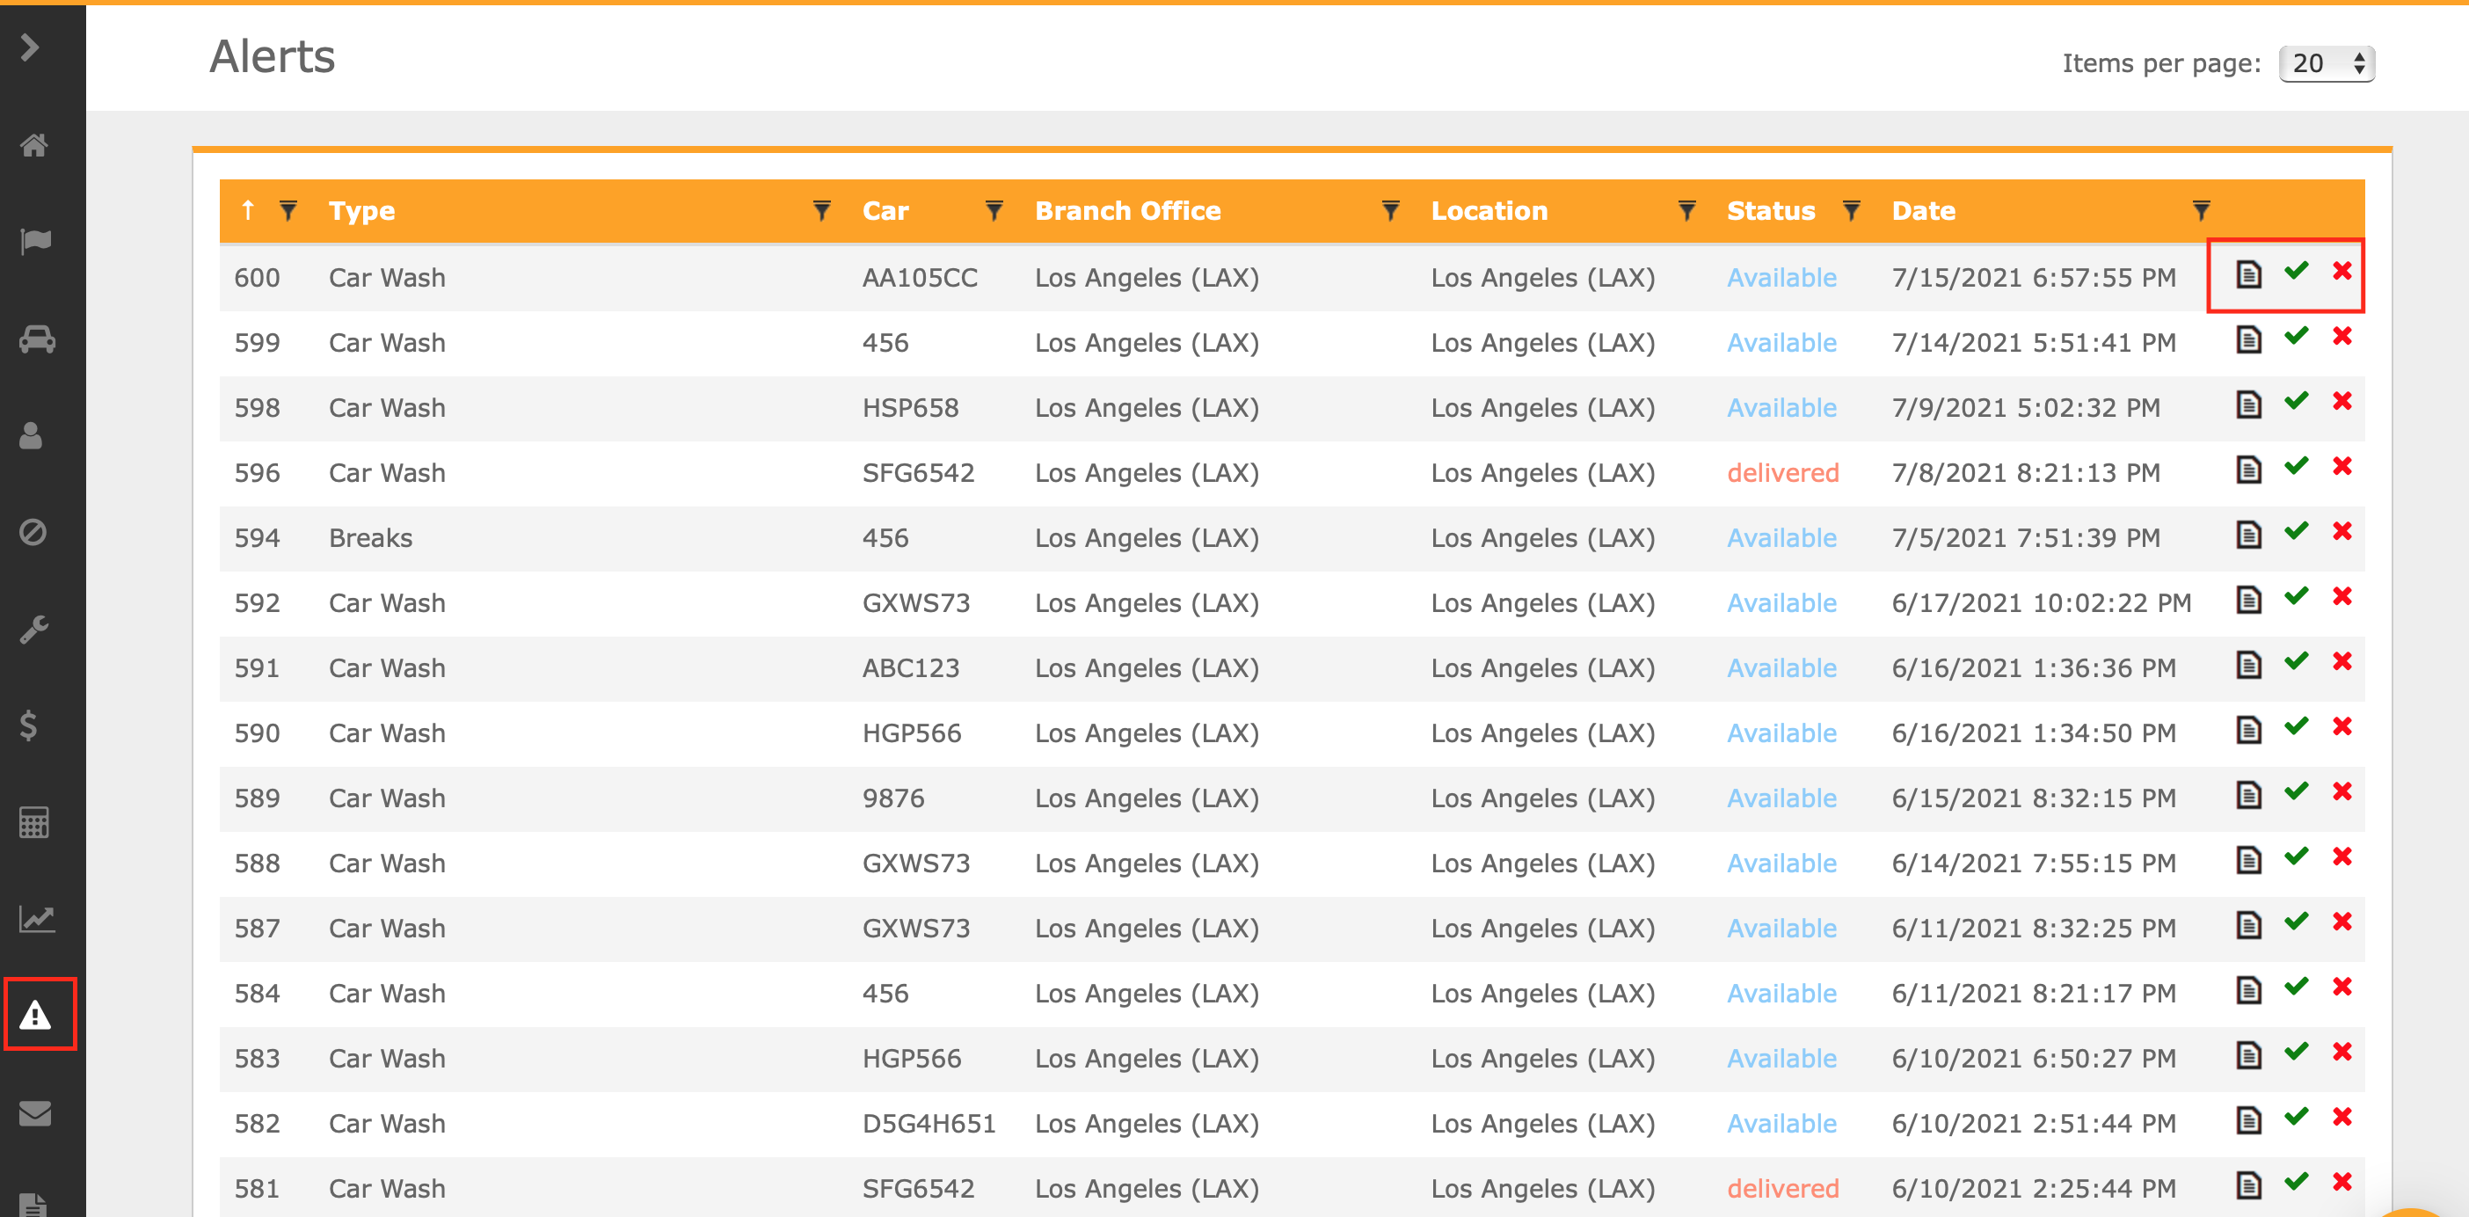View details document icon for alert 591
This screenshot has height=1217, width=2469.
pos(2248,665)
